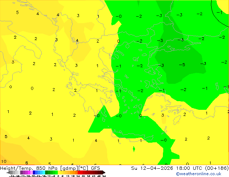Click the '(00+186)' forecast hour text
This screenshot has width=229, height=177.
[217, 168]
